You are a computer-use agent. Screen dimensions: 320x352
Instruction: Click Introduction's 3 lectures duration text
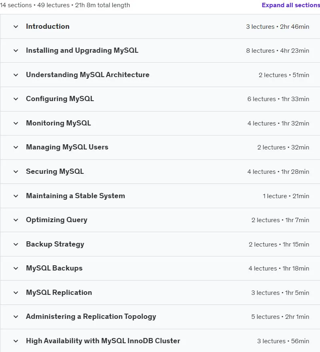click(x=278, y=27)
